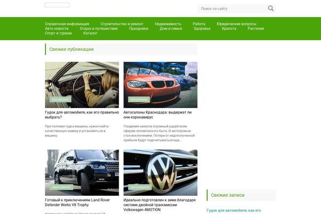Open Спорт и туризм menu item
Viewport: 321px width, 214px height.
click(x=58, y=33)
